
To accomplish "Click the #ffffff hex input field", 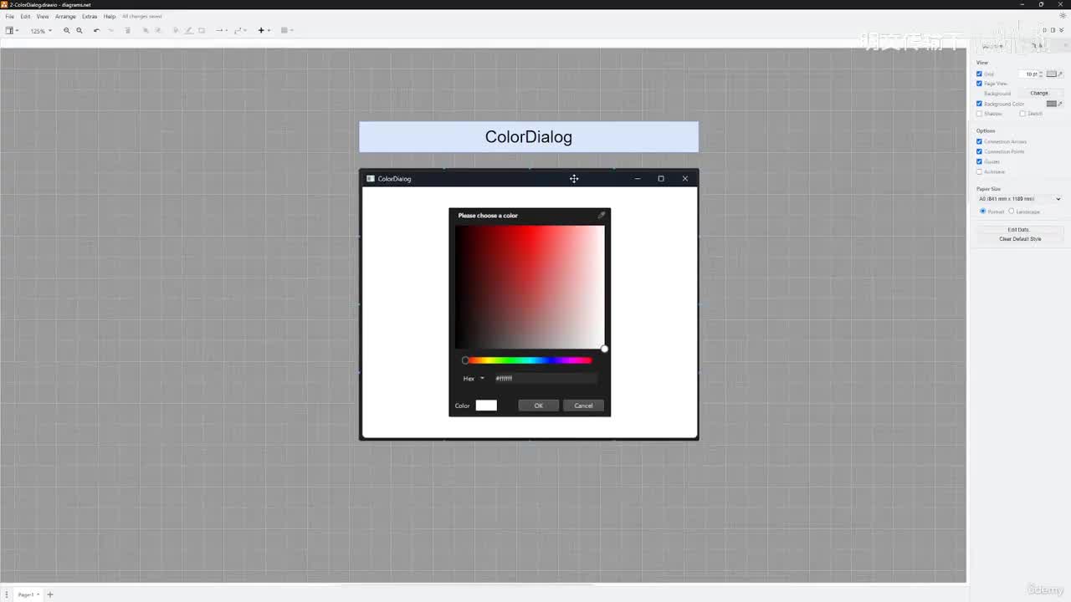I will [546, 379].
